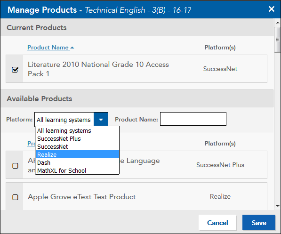Click the Platform(s) header in Available Products
Screen dimensions: 281x234
220,144
